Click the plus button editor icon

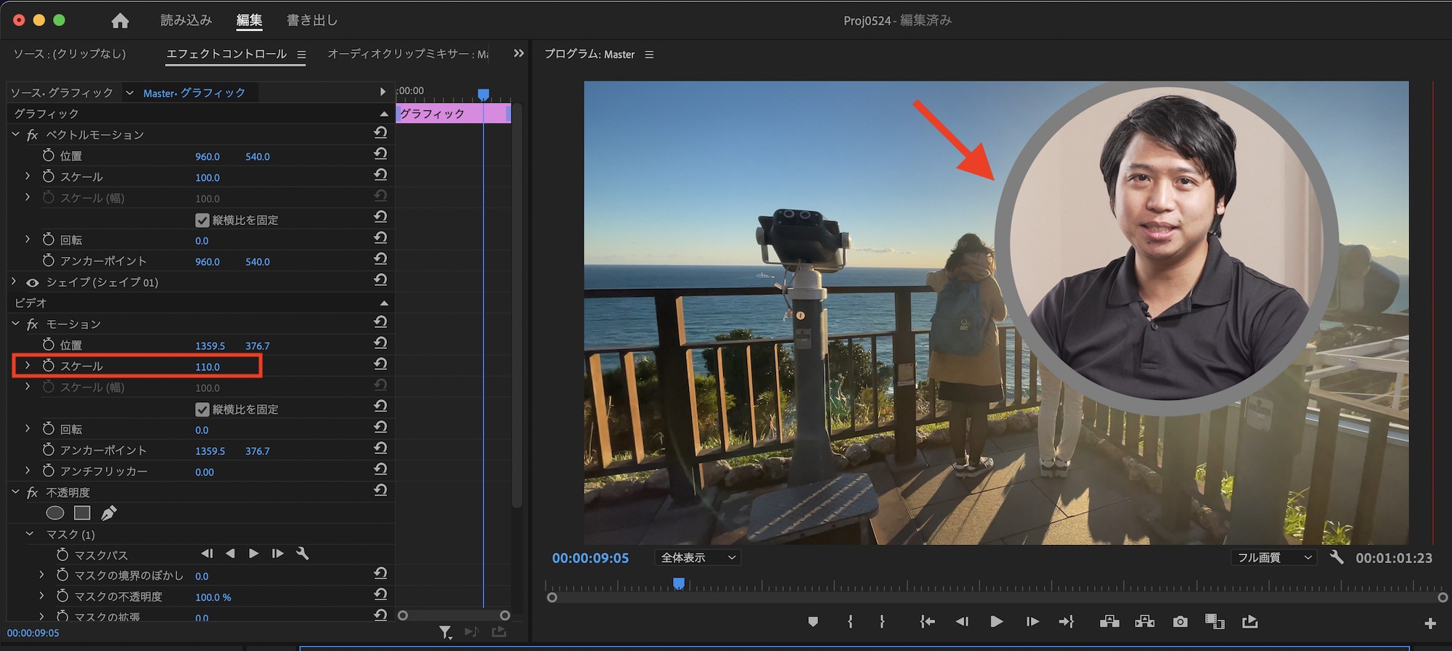pyautogui.click(x=1429, y=623)
